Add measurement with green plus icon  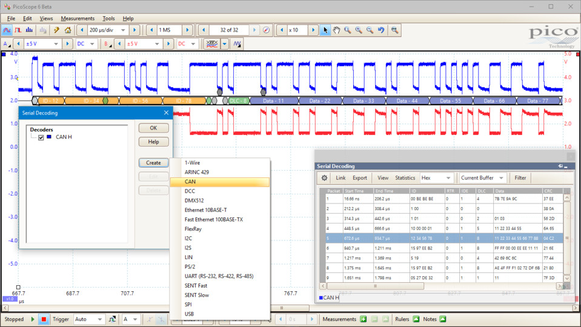364,319
